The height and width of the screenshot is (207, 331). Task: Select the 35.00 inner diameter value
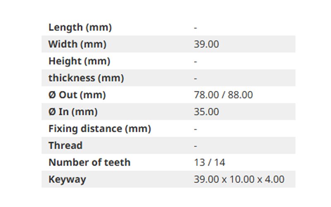pos(206,112)
